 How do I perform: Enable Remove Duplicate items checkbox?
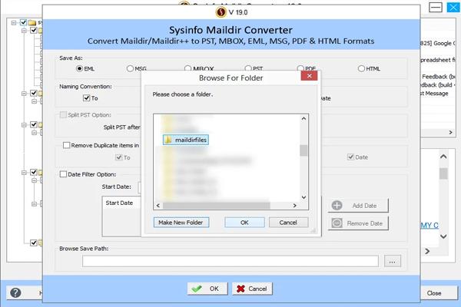[x=66, y=145]
